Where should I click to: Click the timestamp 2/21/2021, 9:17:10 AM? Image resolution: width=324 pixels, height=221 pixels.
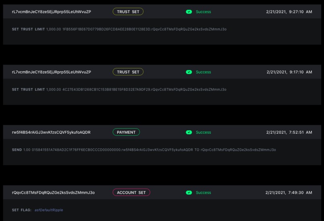click(x=289, y=72)
